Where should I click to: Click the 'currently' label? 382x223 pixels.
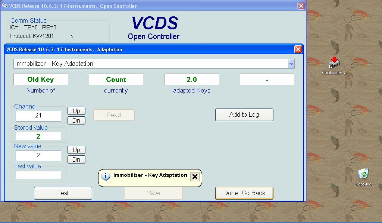click(116, 91)
